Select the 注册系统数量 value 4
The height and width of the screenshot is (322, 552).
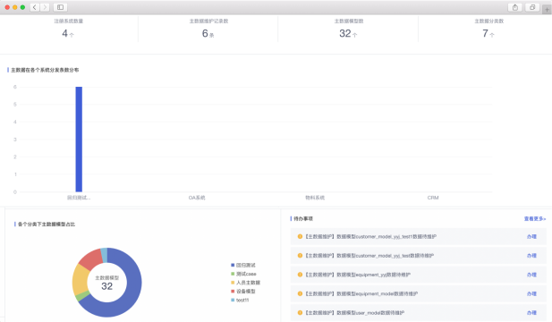point(64,33)
